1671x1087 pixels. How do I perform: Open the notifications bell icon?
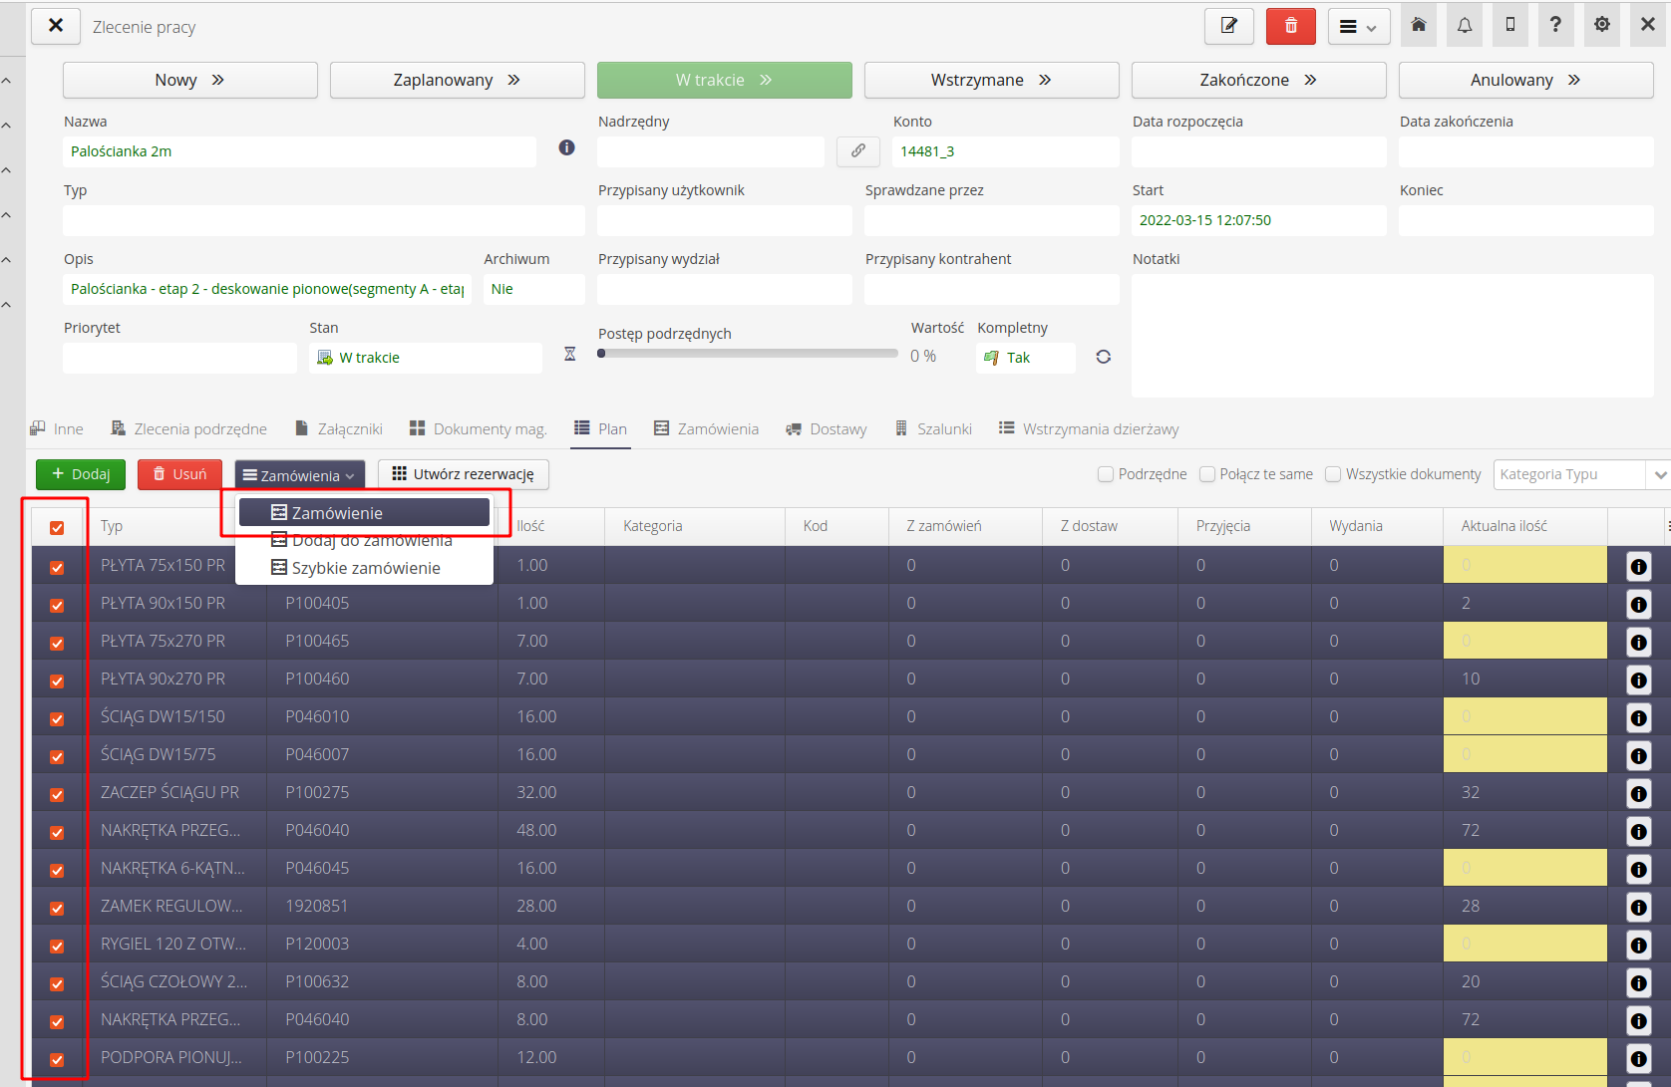pyautogui.click(x=1464, y=25)
